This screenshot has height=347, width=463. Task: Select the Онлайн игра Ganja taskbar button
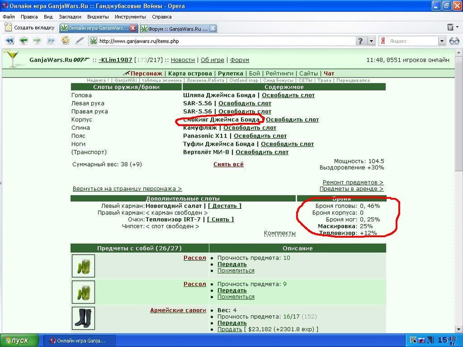click(80, 341)
